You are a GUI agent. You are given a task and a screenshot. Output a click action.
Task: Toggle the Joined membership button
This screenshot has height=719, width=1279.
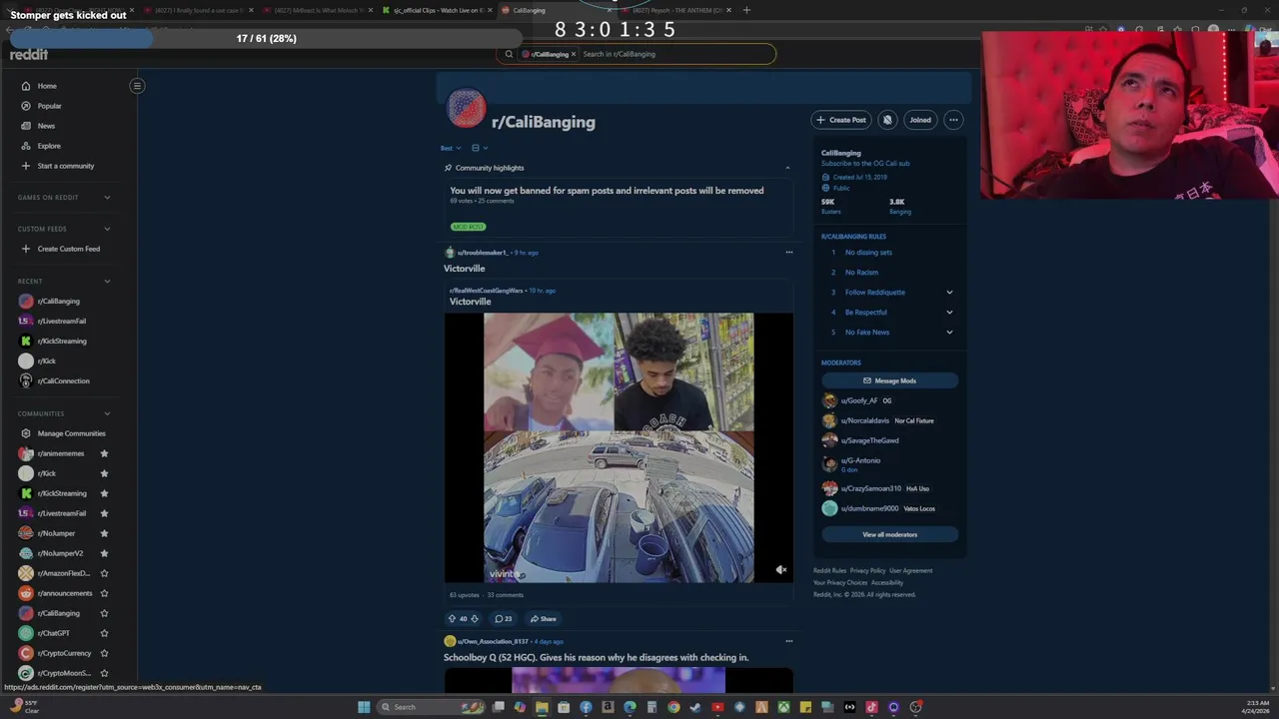coord(920,120)
